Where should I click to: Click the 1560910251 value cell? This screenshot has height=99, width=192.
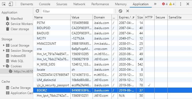click(x=82, y=96)
